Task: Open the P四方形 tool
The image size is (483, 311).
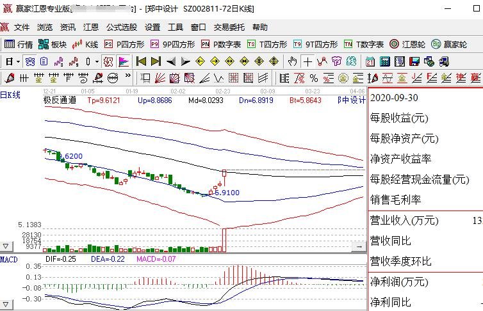Action: [124, 45]
